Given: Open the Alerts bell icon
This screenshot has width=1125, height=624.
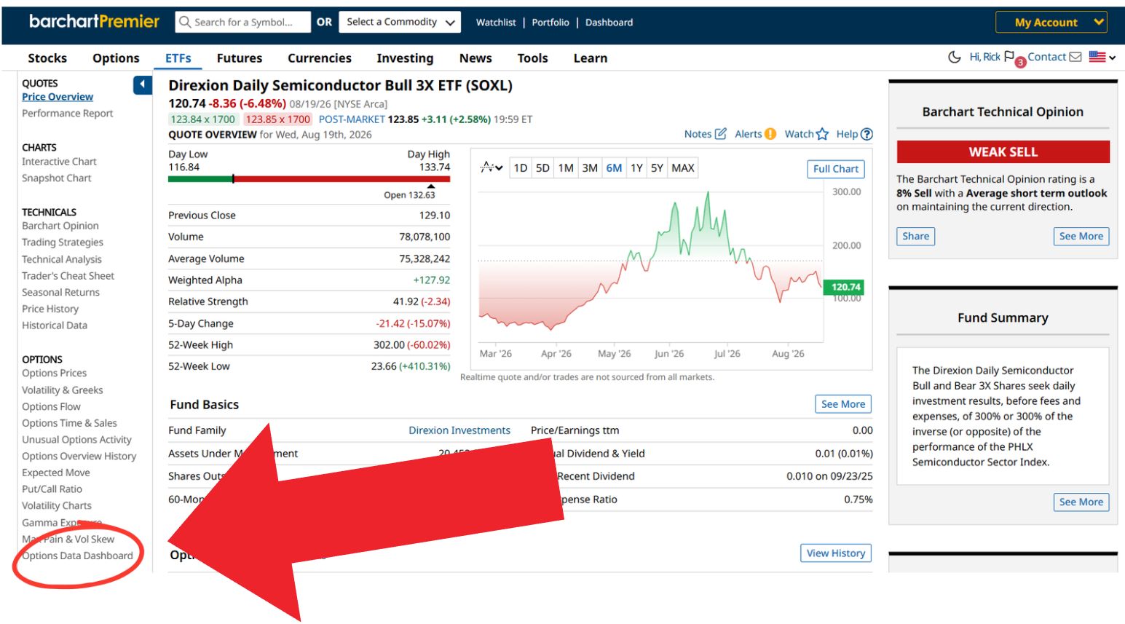Looking at the screenshot, I should coord(770,134).
